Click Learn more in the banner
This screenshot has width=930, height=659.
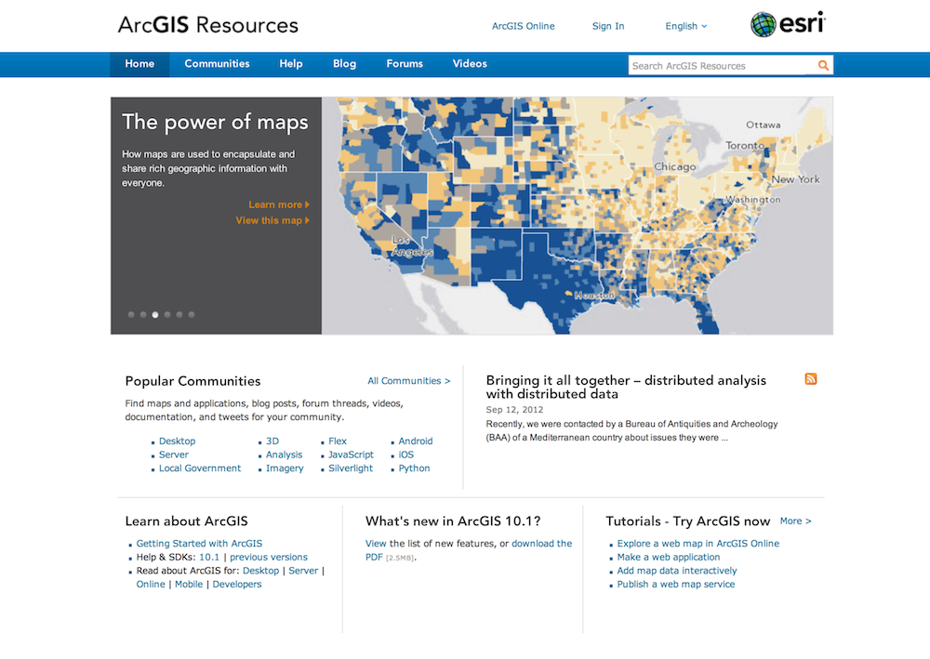point(278,204)
